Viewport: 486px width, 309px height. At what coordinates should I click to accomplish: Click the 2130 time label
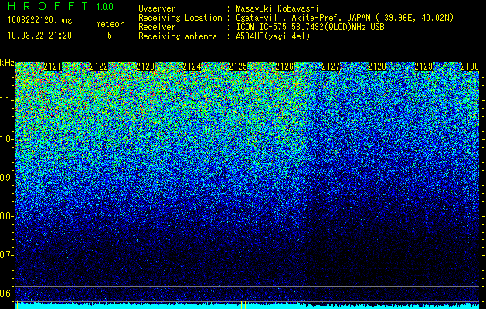pos(470,66)
